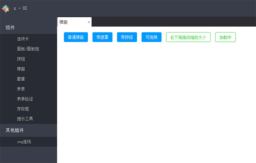Go to the 按钮 sidebar item
This screenshot has width=256, height=163.
point(21,59)
